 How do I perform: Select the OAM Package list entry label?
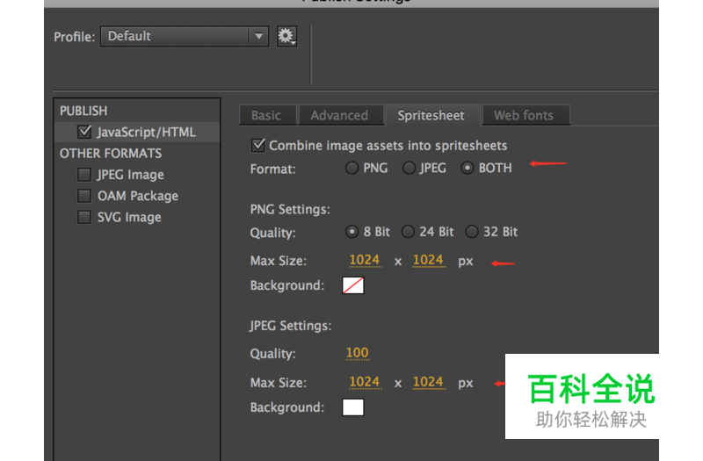(138, 196)
